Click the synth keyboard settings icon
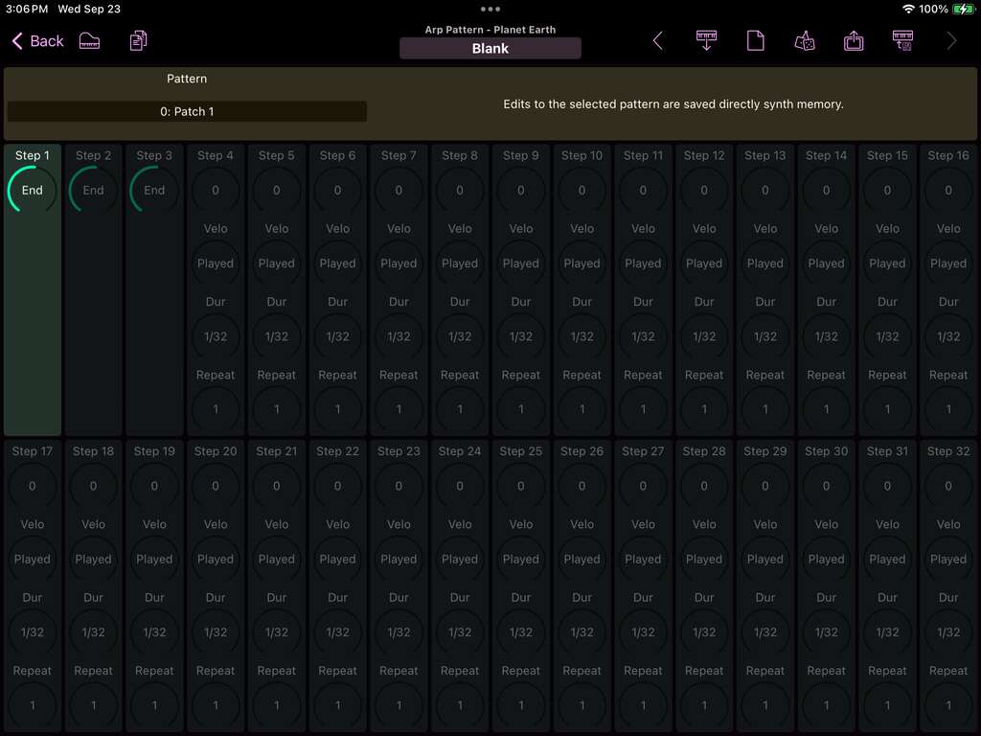Screen dimensions: 981x736 point(902,41)
